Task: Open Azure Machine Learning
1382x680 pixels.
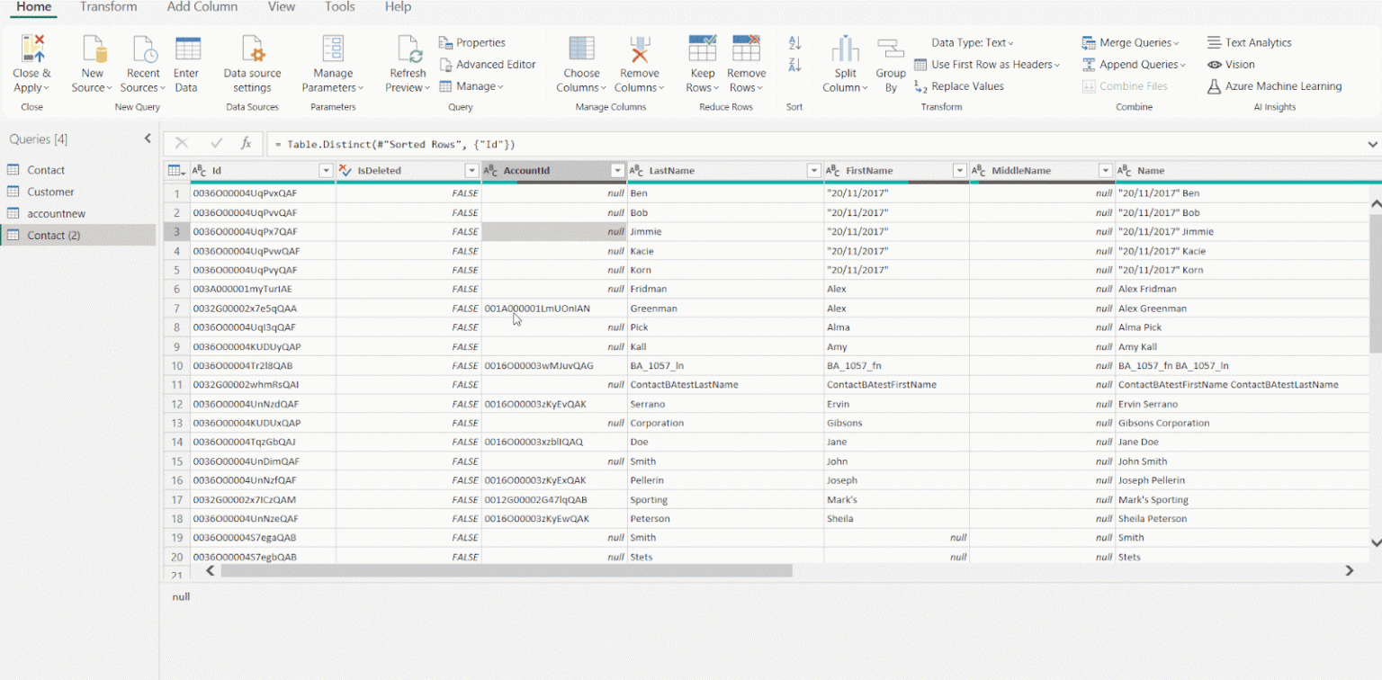Action: [1274, 86]
